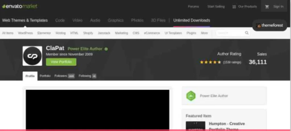The image size is (291, 131).
Task: Open the Hosting category
Action: pos(61,33)
